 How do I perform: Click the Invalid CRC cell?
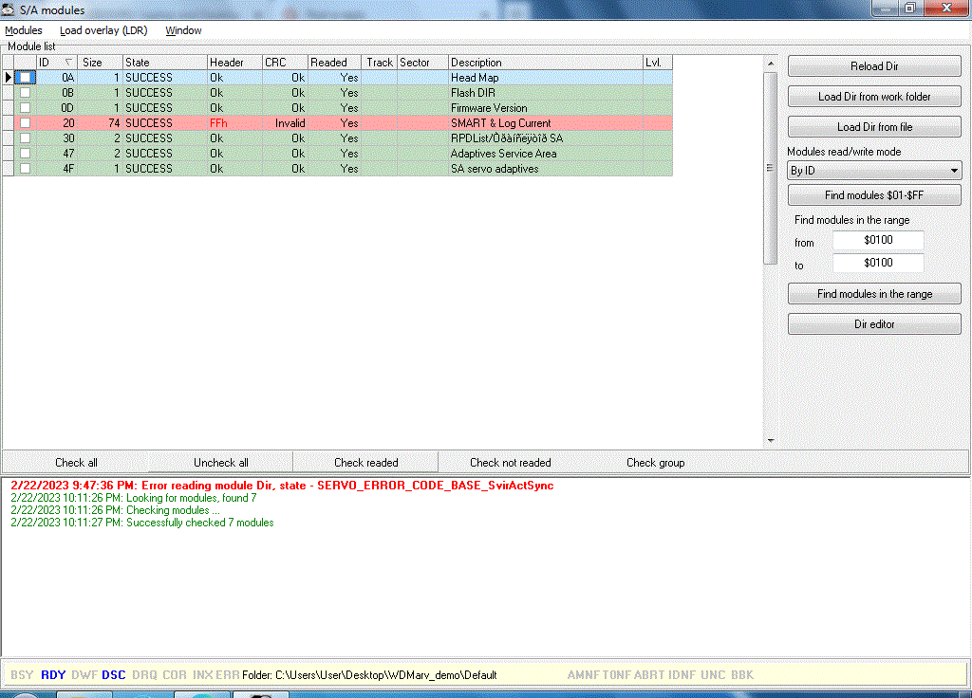click(285, 123)
